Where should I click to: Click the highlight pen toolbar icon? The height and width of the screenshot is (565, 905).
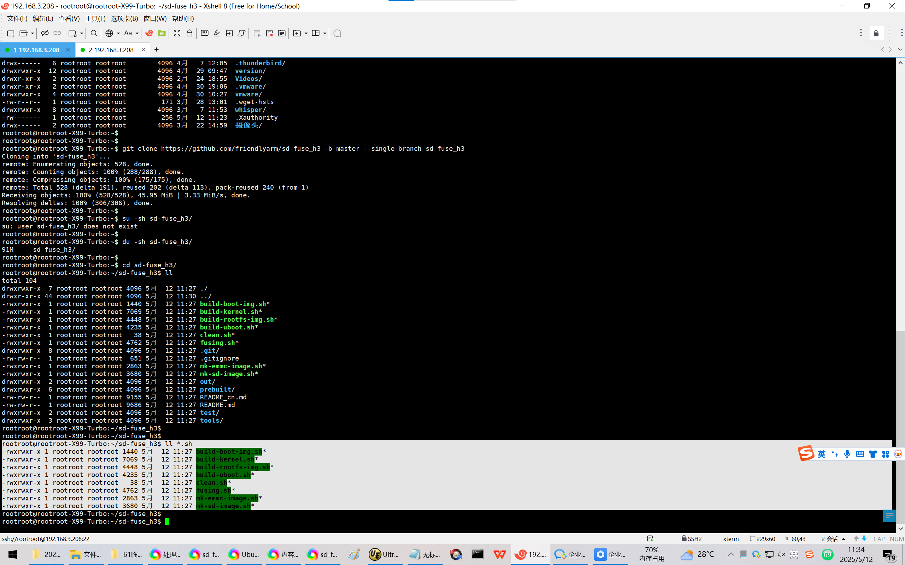click(217, 33)
